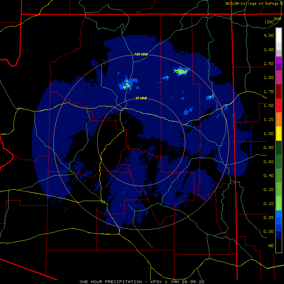Click the 1.50 legend value
The image size is (284, 284).
click(269, 106)
